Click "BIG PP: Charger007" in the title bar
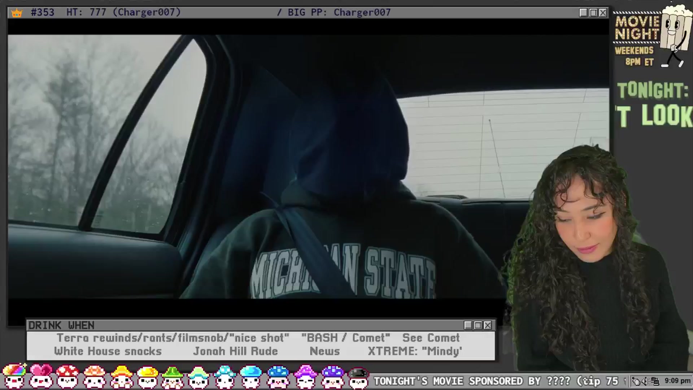Image resolution: width=693 pixels, height=390 pixels. [x=339, y=12]
